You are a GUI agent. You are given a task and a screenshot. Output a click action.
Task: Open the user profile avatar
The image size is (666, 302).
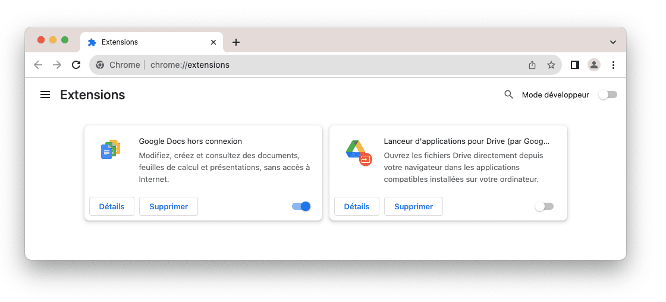[x=593, y=65]
